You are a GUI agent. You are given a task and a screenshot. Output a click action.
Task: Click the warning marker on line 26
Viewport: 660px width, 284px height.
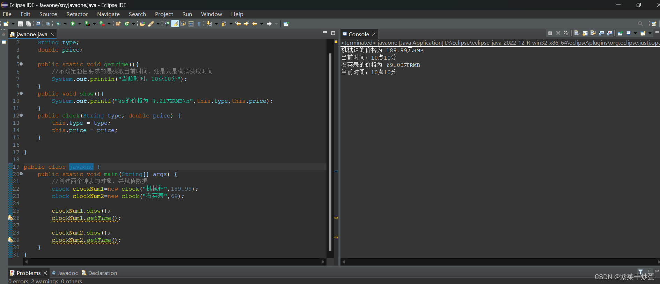[x=10, y=218]
